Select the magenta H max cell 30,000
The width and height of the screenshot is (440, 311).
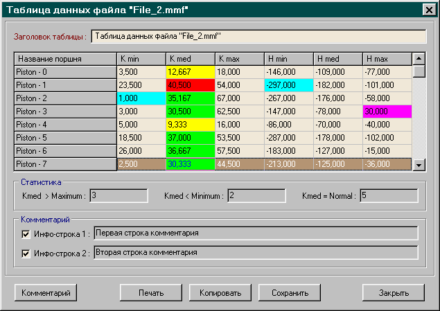pos(387,112)
